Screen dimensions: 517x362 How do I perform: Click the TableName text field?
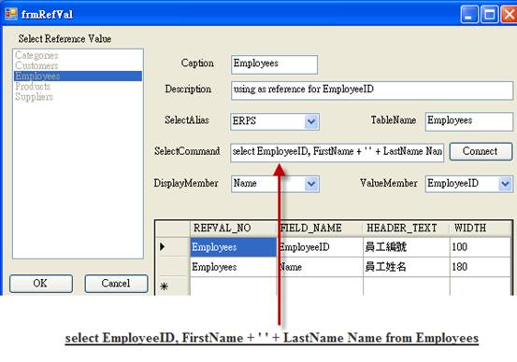469,122
